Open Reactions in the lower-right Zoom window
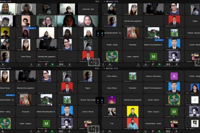This screenshot has height=133, width=200. click(176, 131)
